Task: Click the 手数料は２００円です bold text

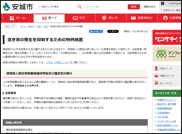Action: point(28,86)
